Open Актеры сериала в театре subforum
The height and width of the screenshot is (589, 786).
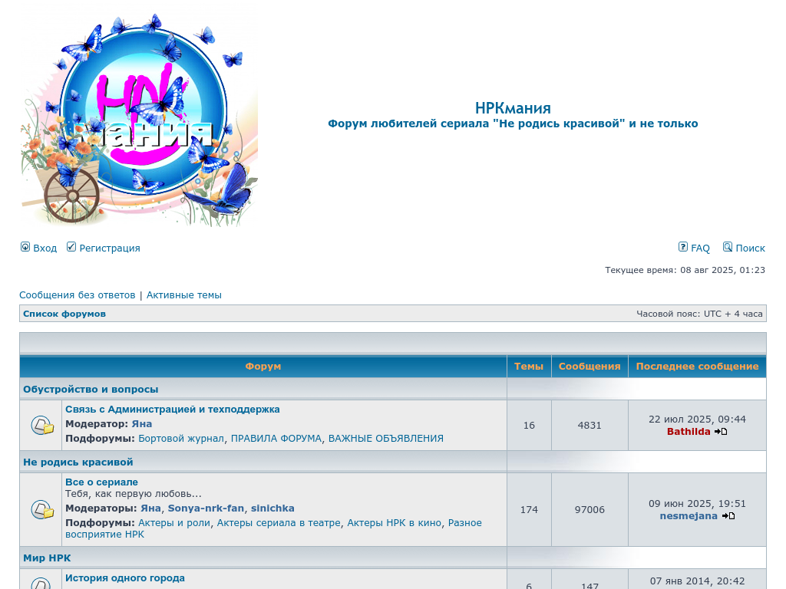279,523
